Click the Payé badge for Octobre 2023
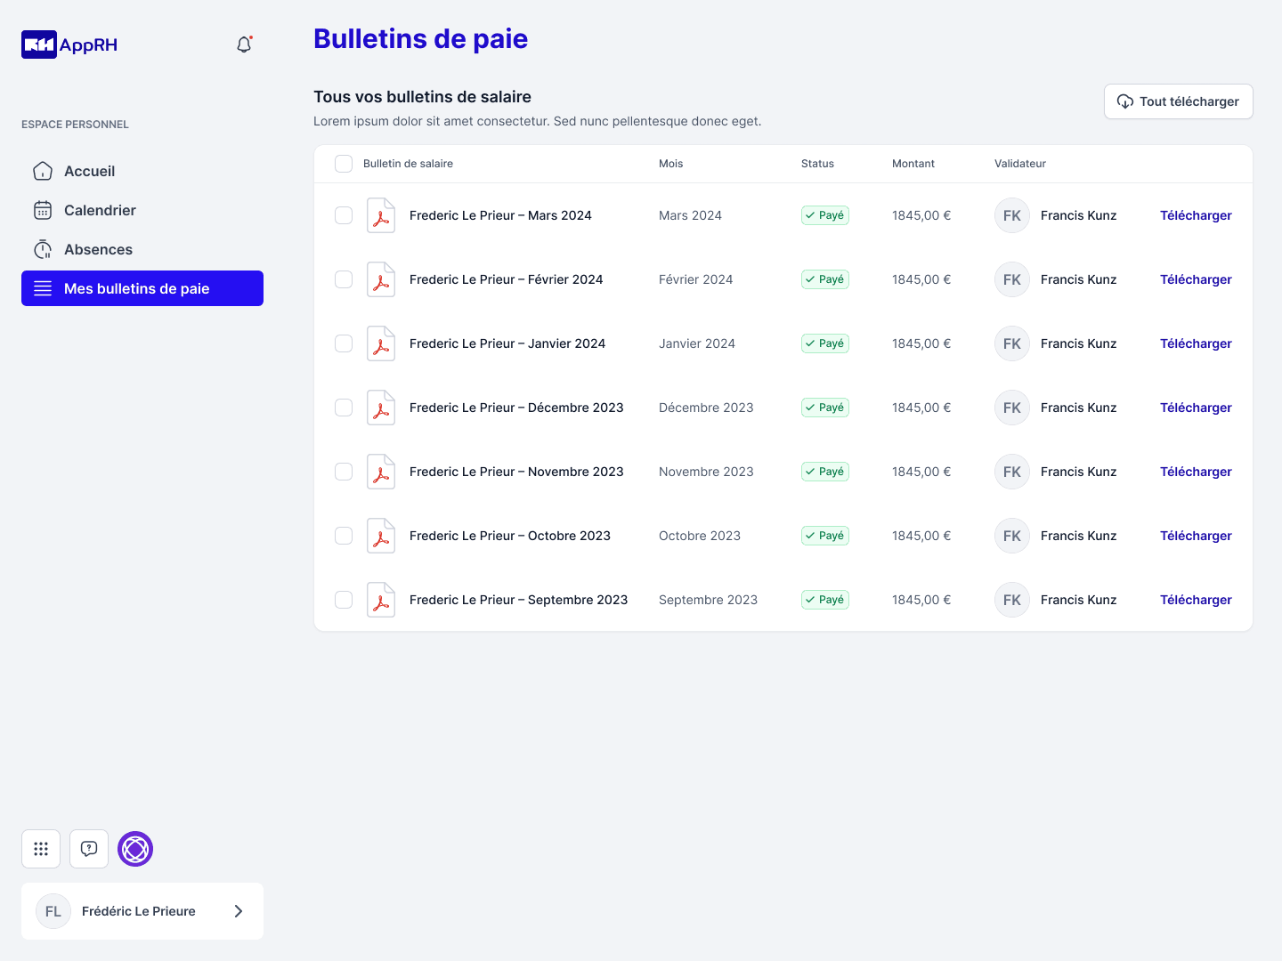This screenshot has height=961, width=1282. point(824,536)
